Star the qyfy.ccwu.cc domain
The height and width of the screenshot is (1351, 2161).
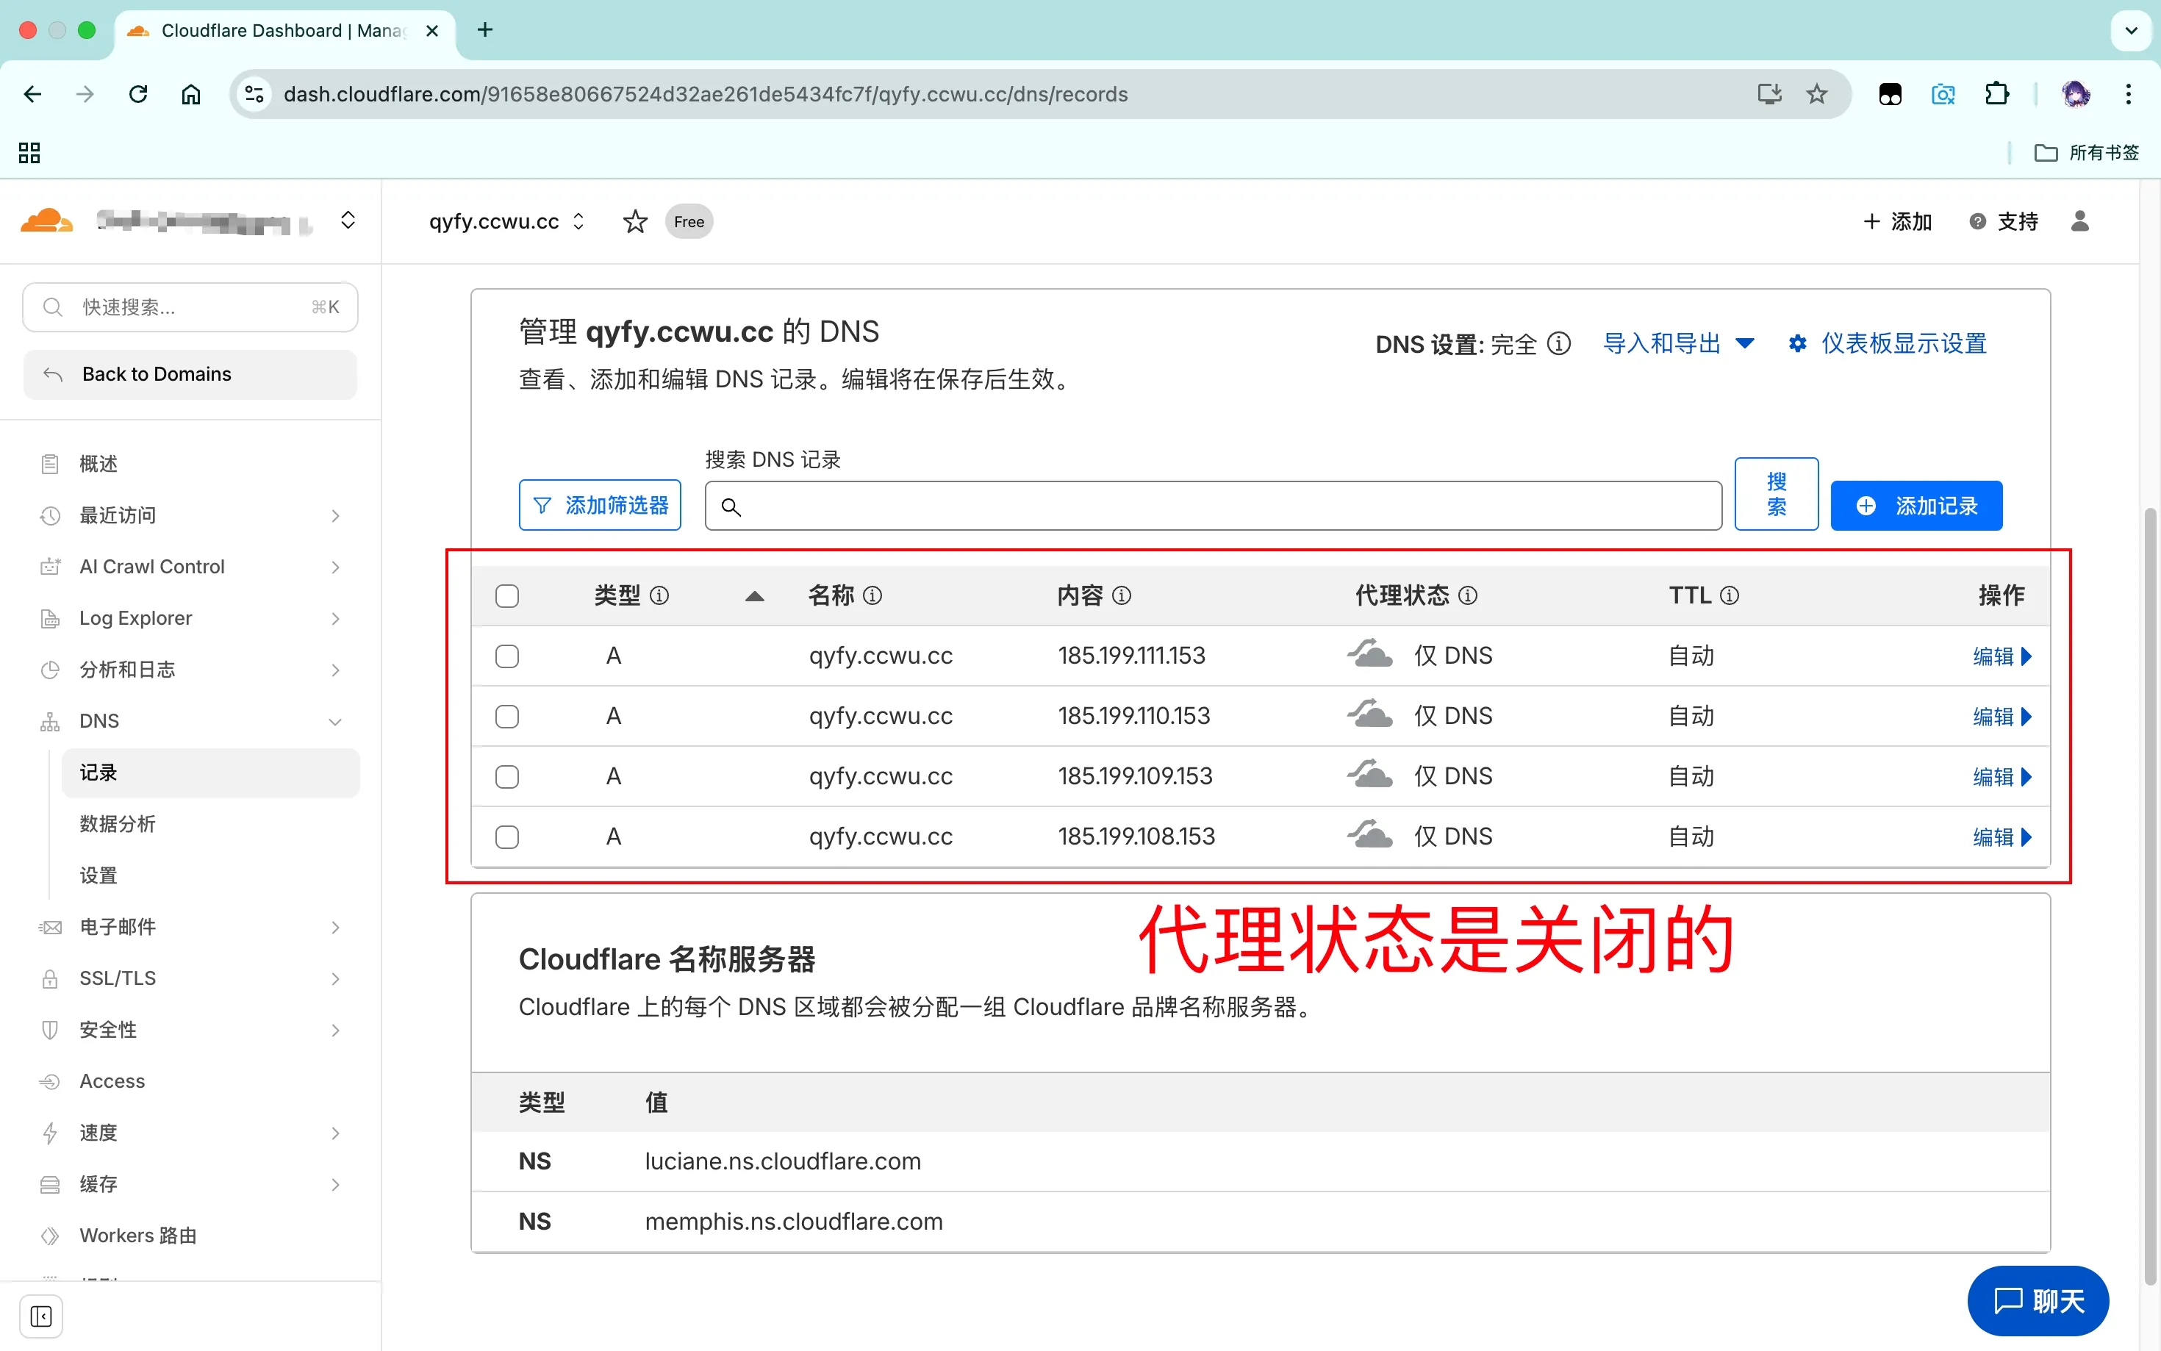point(634,221)
